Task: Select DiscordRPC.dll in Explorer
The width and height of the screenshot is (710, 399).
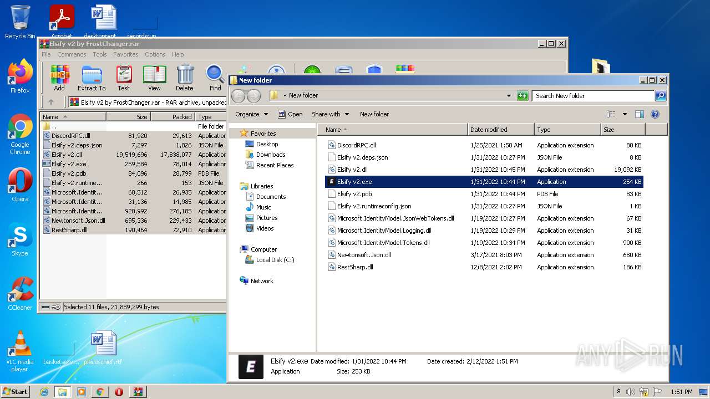Action: pos(484,145)
